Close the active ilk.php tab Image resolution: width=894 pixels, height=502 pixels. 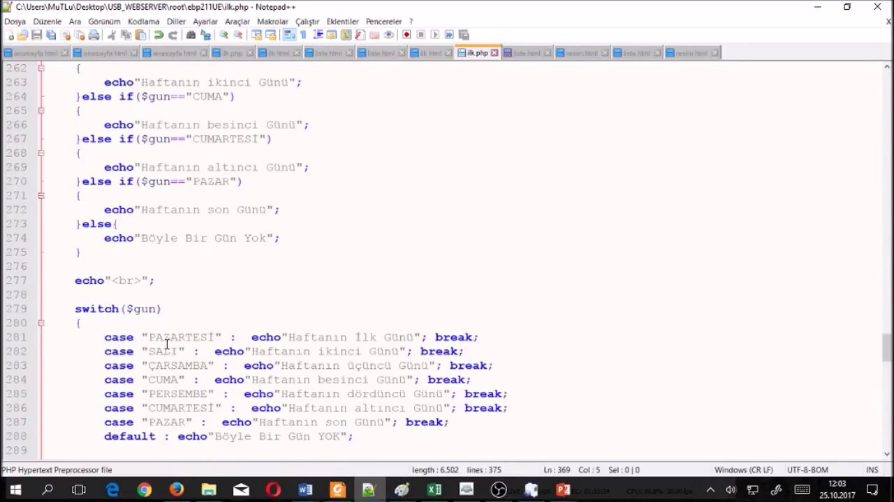pyautogui.click(x=494, y=53)
